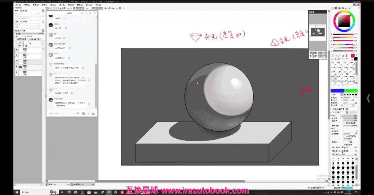
Task: Open the stabilizer value dropdown arrow
Action: (x=120, y=8)
